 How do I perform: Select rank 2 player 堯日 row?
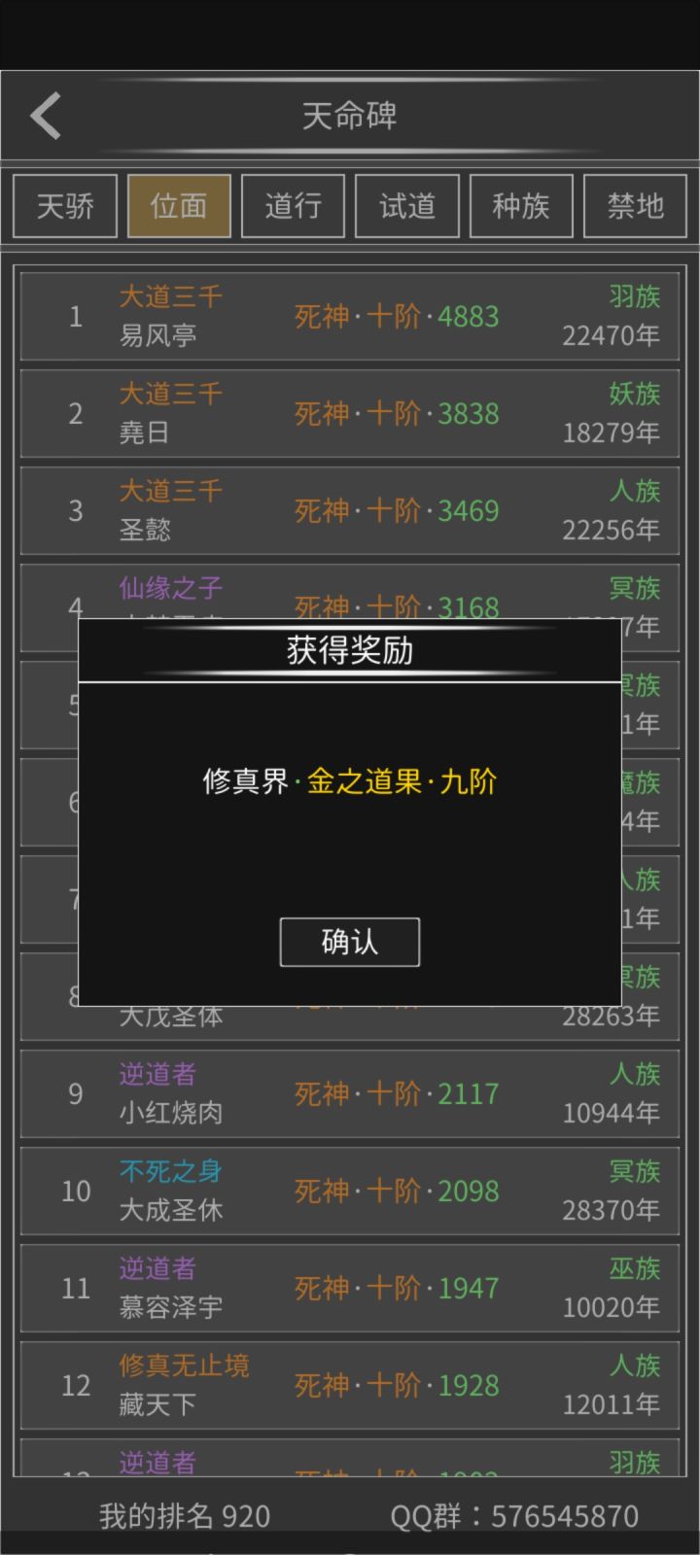click(350, 414)
